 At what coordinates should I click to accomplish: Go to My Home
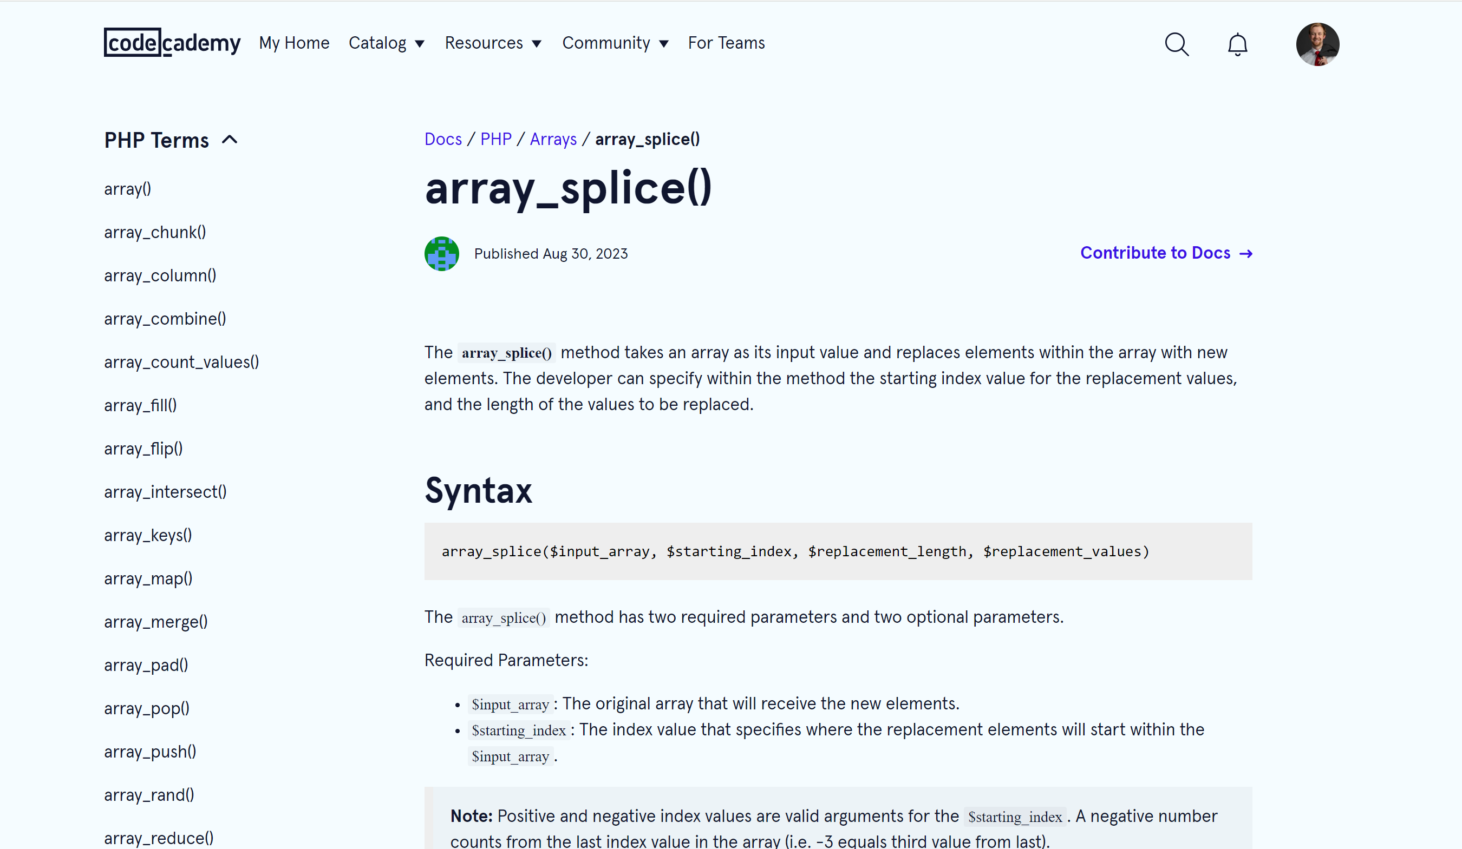coord(294,42)
